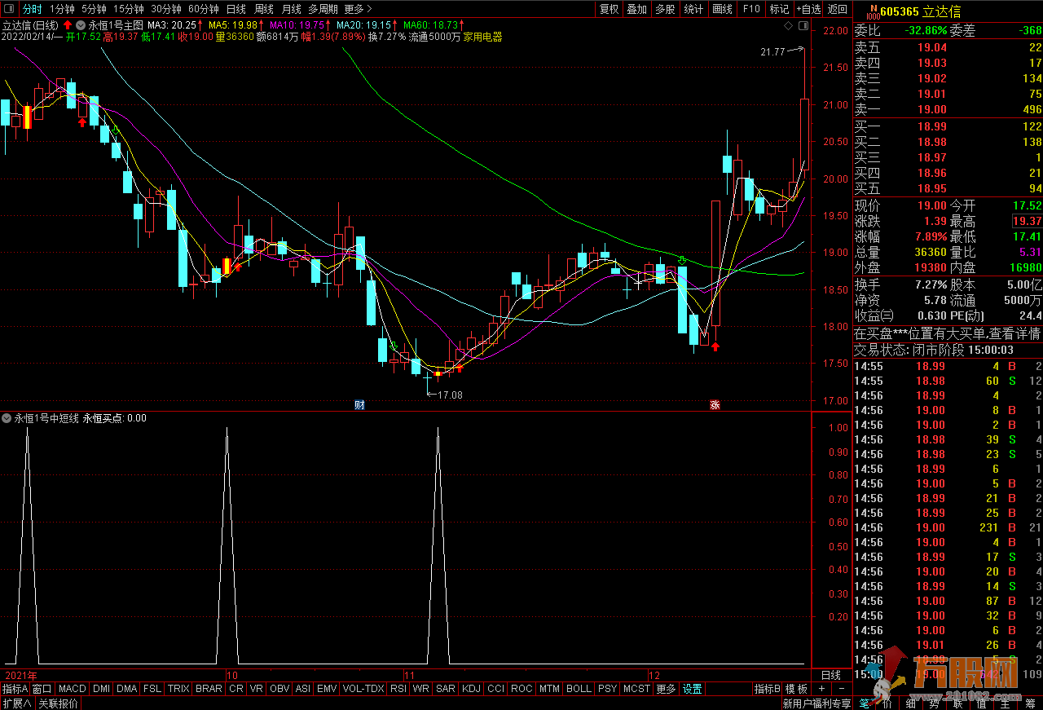
Task: Open 新用户福利专享 link
Action: [816, 703]
